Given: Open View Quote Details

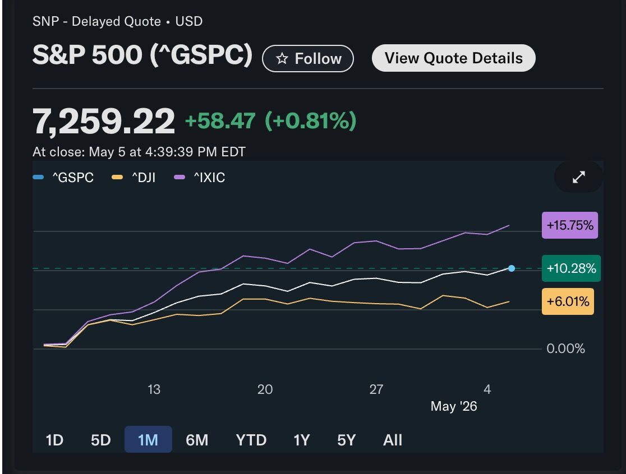Looking at the screenshot, I should (454, 58).
